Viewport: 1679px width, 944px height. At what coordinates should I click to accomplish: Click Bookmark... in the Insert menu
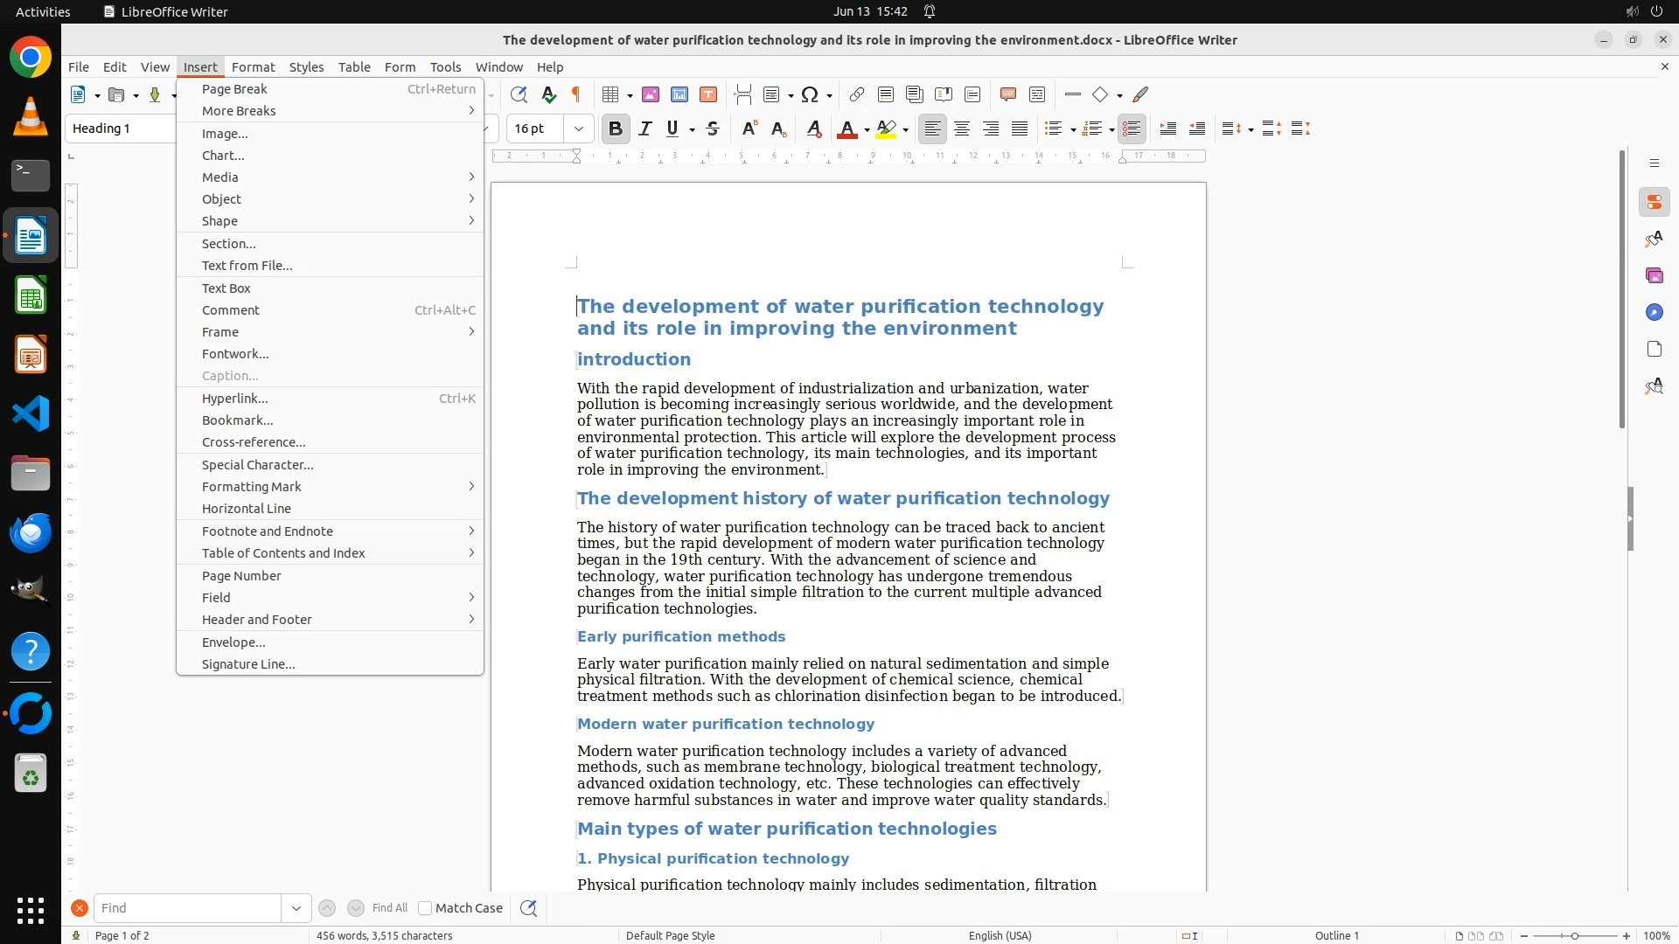pyautogui.click(x=237, y=420)
